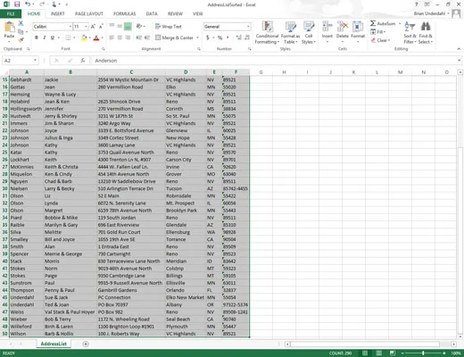Open the FORMULAS ribbon tab
This screenshot has height=357, width=464.
coord(124,13)
